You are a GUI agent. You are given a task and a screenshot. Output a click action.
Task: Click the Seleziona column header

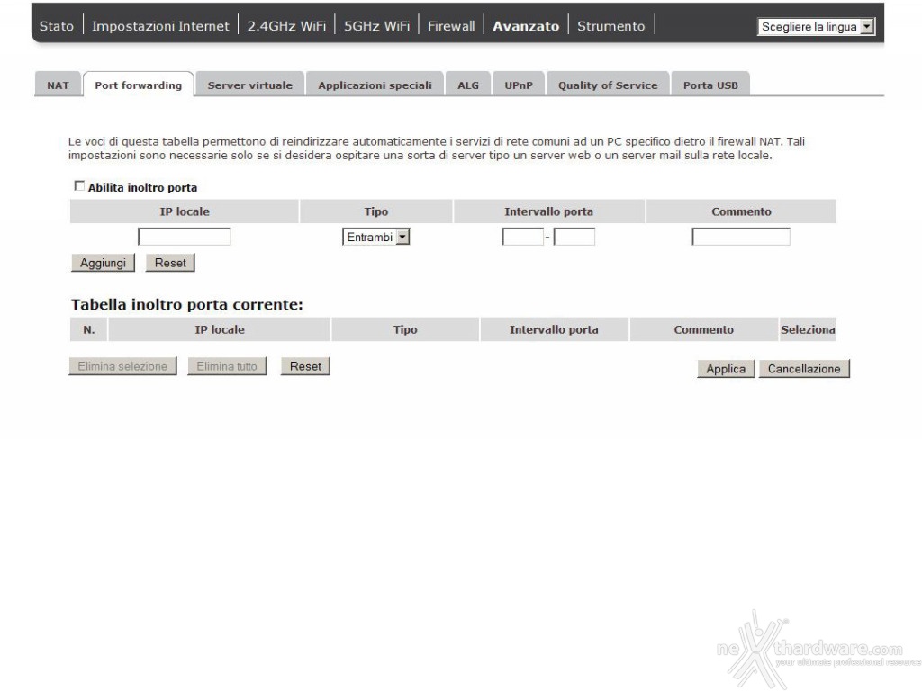tap(808, 329)
